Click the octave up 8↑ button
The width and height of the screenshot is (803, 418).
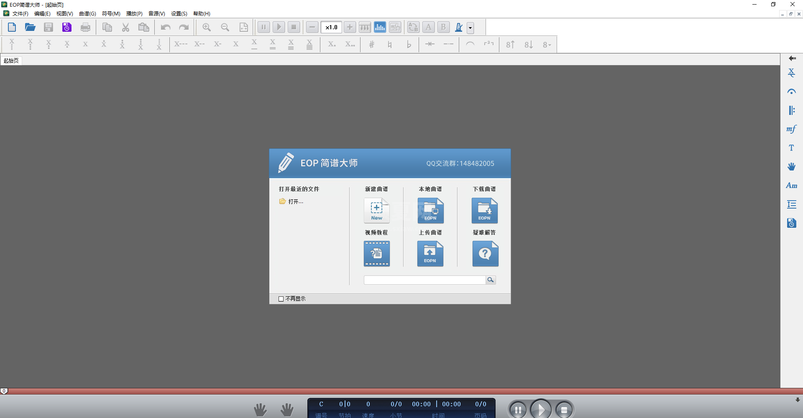coord(510,44)
